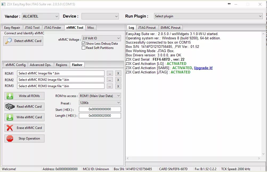Close the Z3X EasyJtag window

coord(260,4)
